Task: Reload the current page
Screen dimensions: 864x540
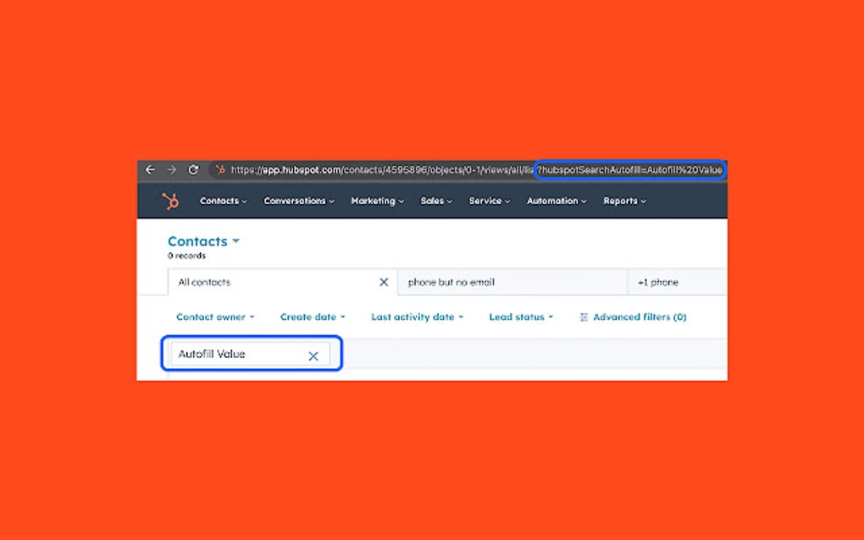Action: (x=196, y=169)
